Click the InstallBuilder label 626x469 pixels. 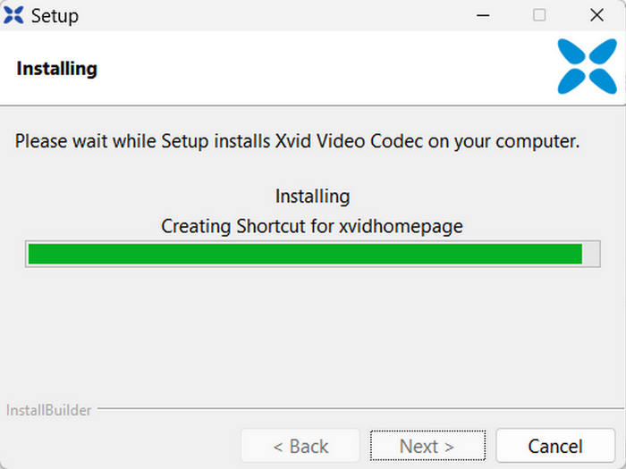47,411
